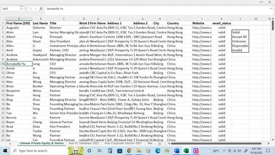Open the three-dots more options menu
The width and height of the screenshot is (275, 155).
point(261,2)
